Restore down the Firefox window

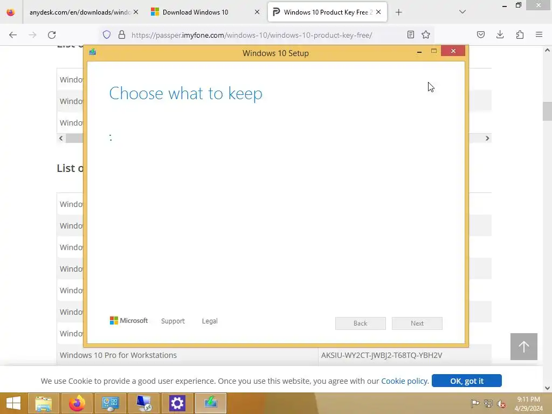point(518,5)
